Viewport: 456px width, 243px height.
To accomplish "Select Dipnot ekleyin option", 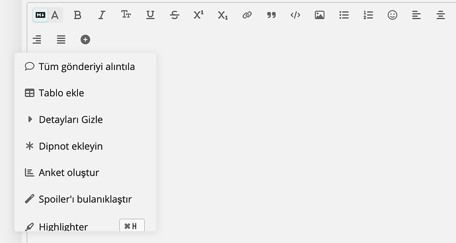I will [85, 146].
